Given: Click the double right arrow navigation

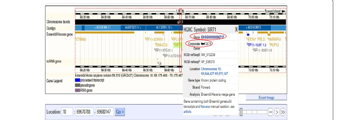Looking at the screenshot, I should pos(283,112).
